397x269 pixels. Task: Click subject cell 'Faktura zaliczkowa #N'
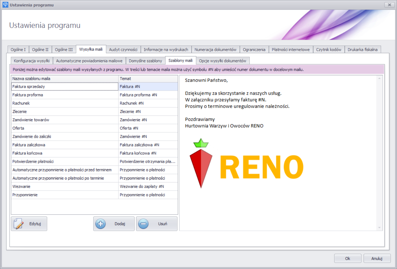coord(148,145)
